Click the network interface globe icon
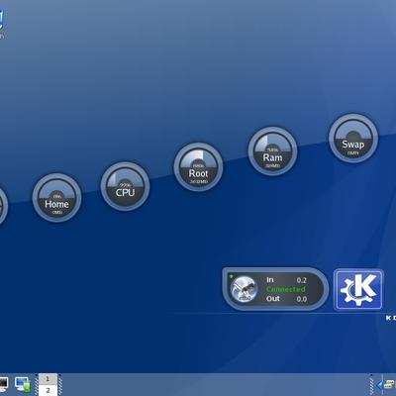 tap(244, 289)
